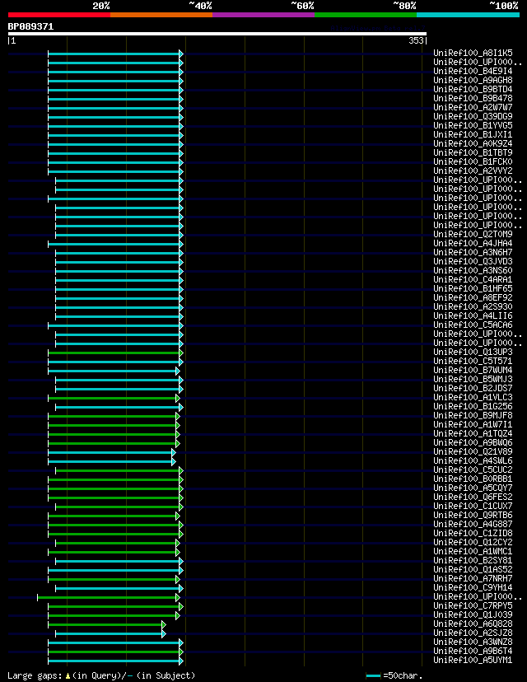Select the UniRef100_B2JDS7 label
Screen dimensions: 527x682
tap(473, 389)
